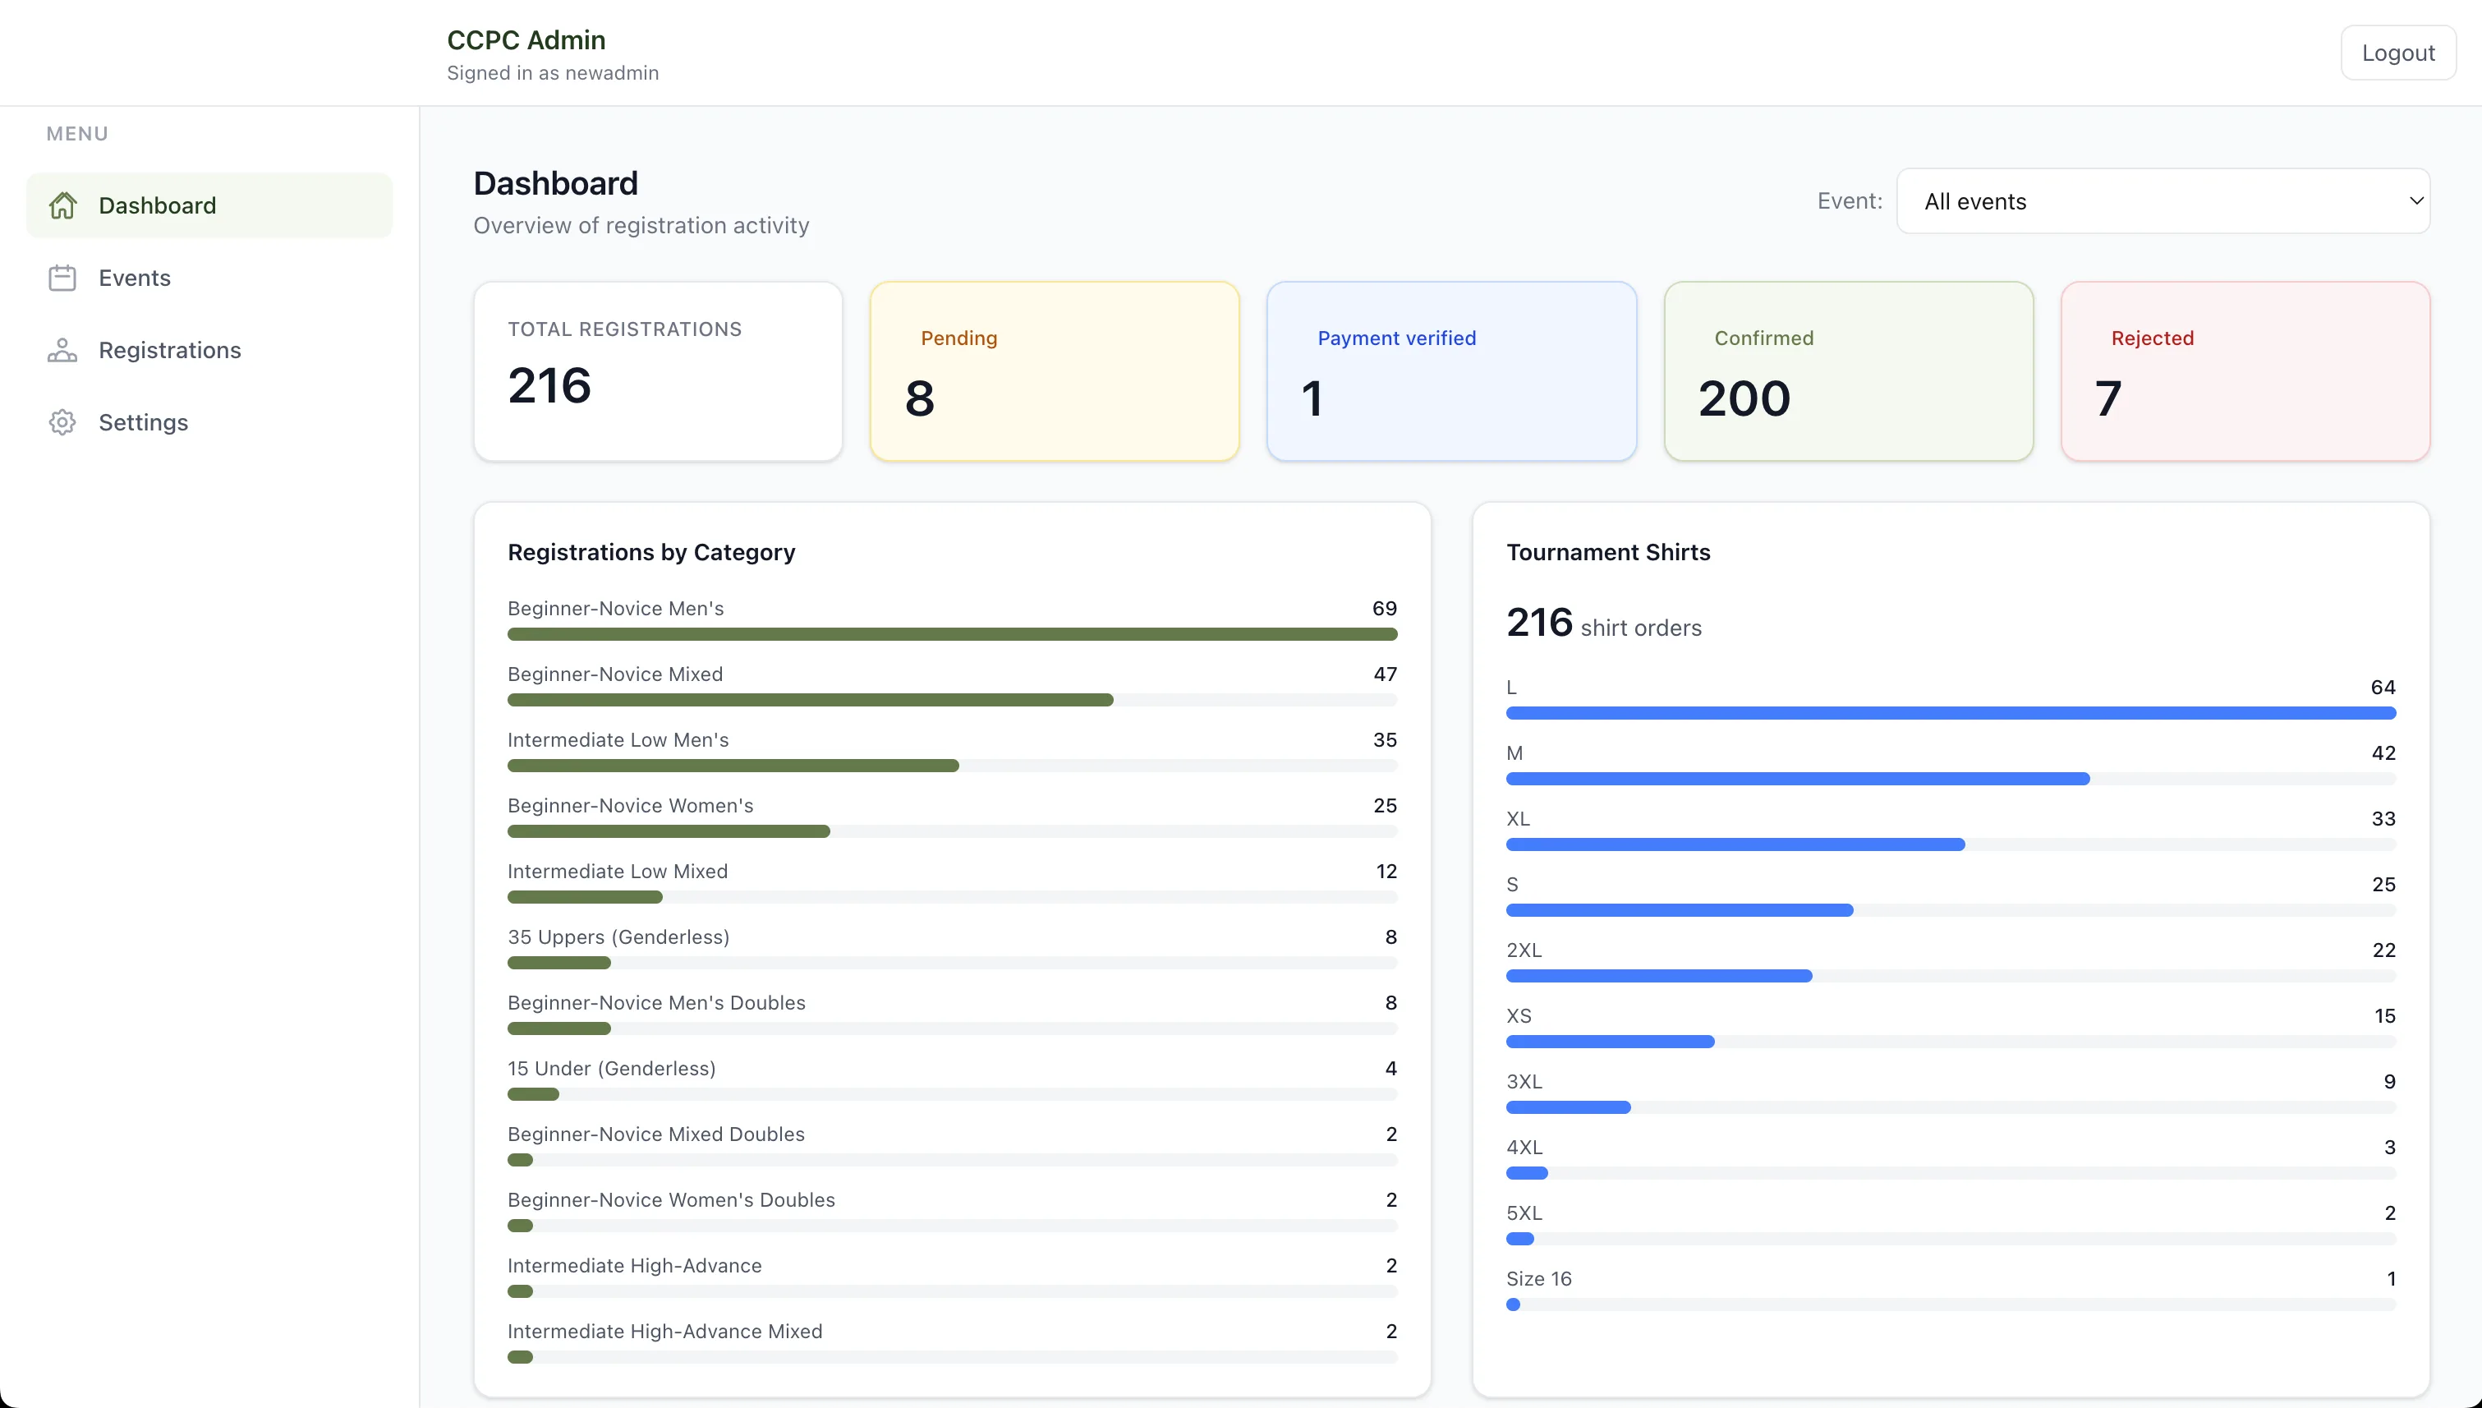Click the CCPC Admin title
The height and width of the screenshot is (1408, 2482).
click(526, 39)
